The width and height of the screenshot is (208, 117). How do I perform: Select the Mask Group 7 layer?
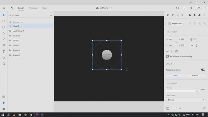[31, 31]
